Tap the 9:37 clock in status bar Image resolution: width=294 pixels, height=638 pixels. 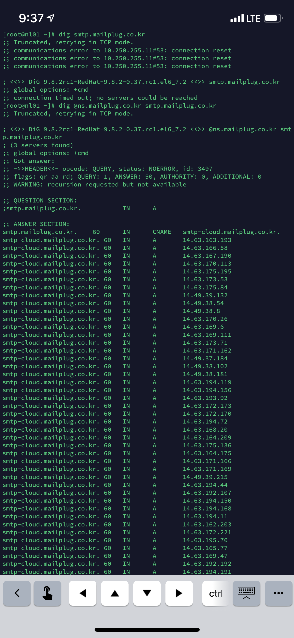[x=31, y=18]
